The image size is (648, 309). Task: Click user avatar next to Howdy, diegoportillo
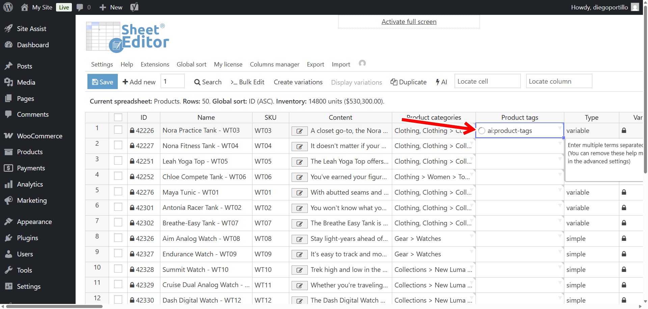635,7
